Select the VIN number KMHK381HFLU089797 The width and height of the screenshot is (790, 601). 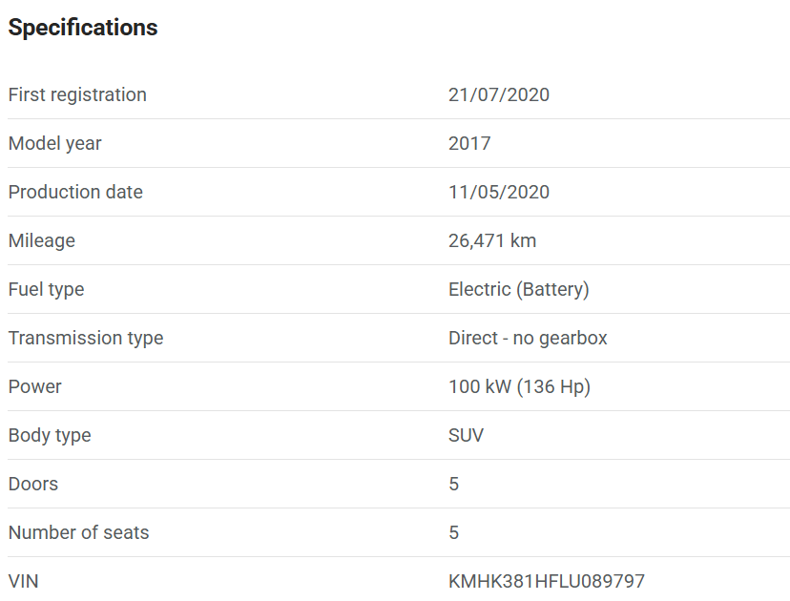pyautogui.click(x=547, y=581)
